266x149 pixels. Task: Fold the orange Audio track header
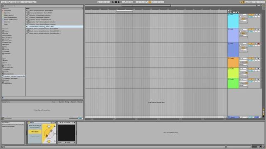[x=229, y=58]
